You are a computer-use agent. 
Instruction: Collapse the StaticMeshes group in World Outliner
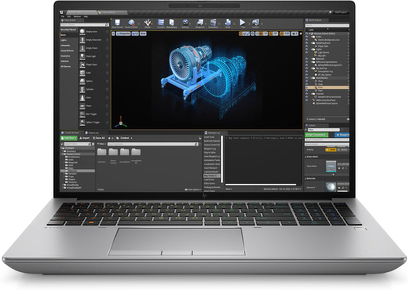point(312,78)
